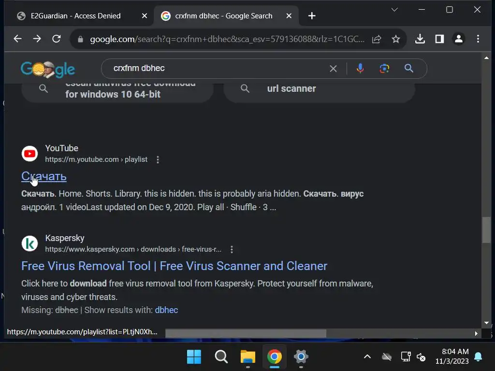This screenshot has height=371, width=495.
Task: Open the more options dots for the YouTube result
Action: click(158, 159)
